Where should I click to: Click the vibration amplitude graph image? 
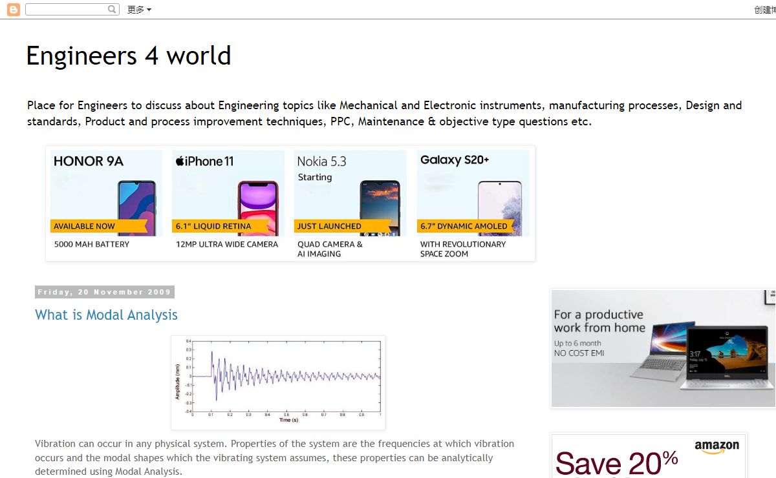(278, 382)
